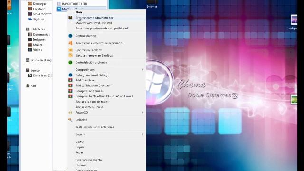
Task: Click the Red network icon
Action: (x=28, y=85)
